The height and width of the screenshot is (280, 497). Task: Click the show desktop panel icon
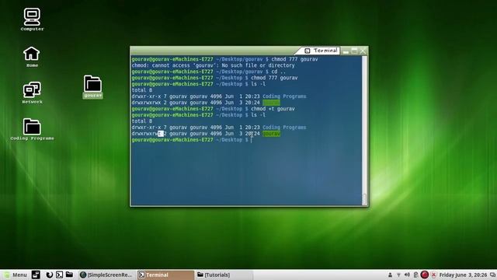click(36, 275)
